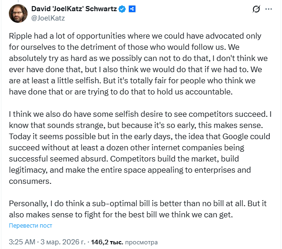The width and height of the screenshot is (282, 249).
Task: Open the David 'JoelKatz' Schwartz display name
Action: coord(74,9)
